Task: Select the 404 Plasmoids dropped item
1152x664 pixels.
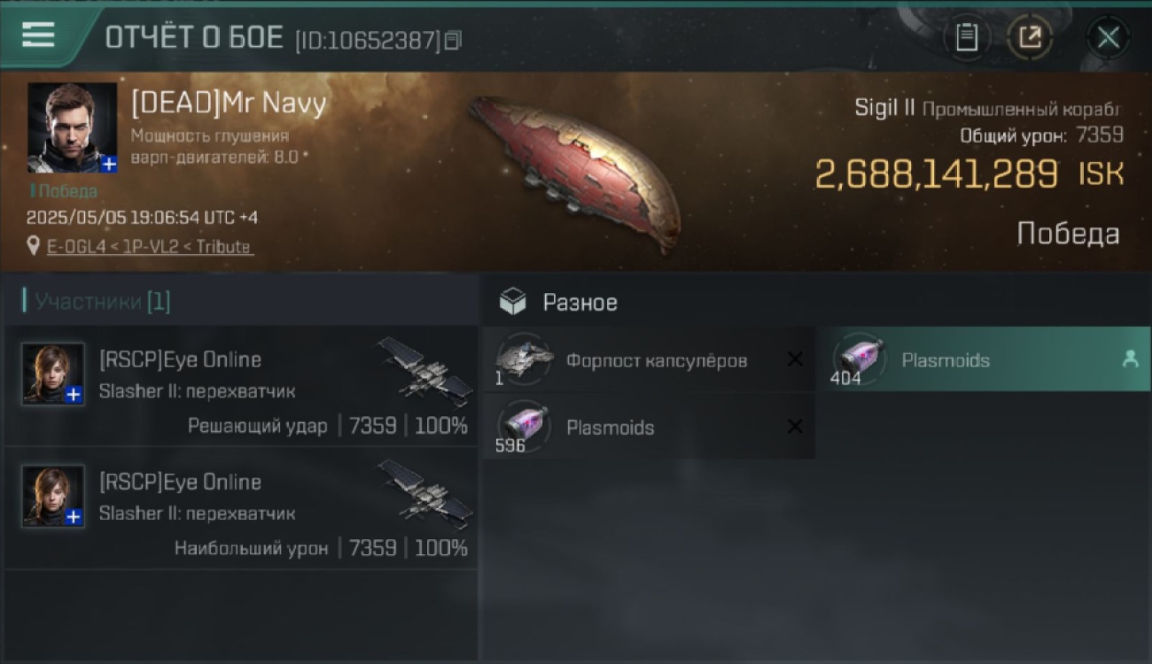Action: coord(983,359)
